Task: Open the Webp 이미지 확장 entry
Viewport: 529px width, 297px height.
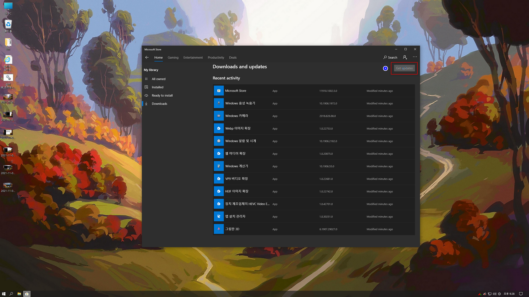Action: [238, 128]
